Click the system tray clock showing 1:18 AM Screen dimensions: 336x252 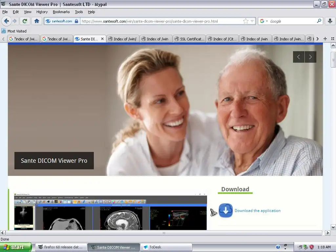[x=324, y=247]
